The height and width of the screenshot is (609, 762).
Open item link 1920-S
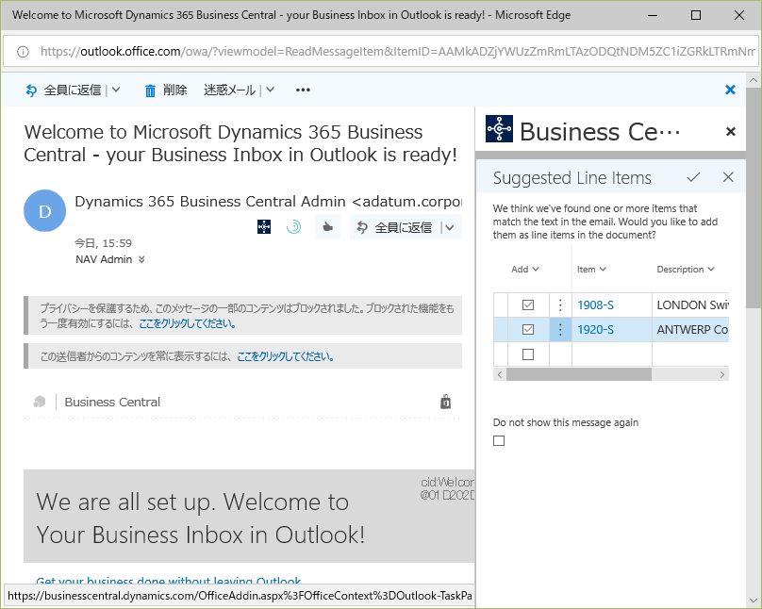[x=595, y=330]
